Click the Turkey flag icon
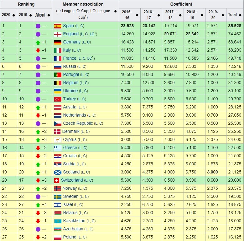 coord(58,99)
